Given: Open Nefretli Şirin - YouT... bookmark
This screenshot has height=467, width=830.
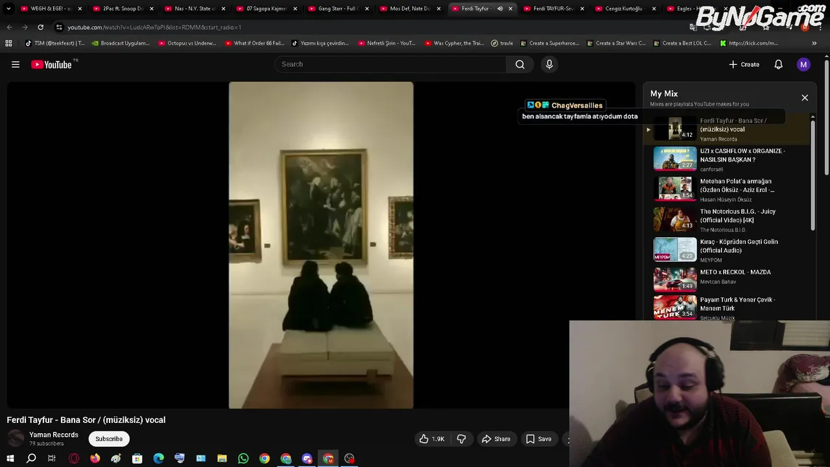Looking at the screenshot, I should (386, 43).
